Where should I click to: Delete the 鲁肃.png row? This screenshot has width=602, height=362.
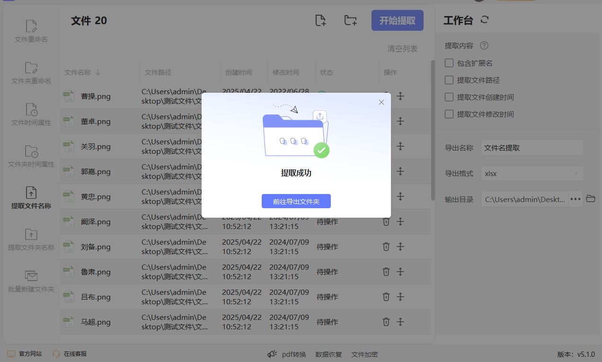pos(386,272)
